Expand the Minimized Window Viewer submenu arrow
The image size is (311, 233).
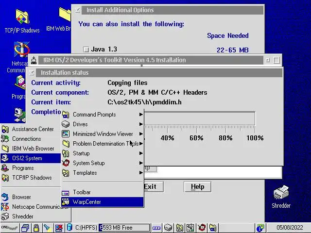tap(141, 134)
